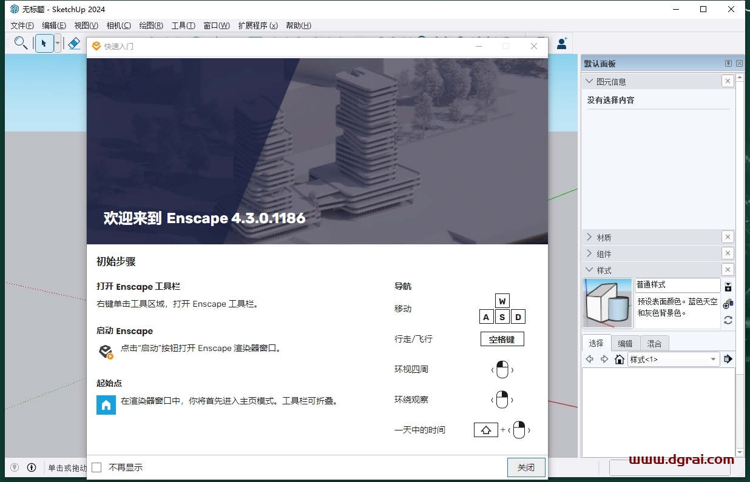Viewport: 750px width, 482px height.
Task: Click the back arrow in styles browser
Action: click(589, 360)
